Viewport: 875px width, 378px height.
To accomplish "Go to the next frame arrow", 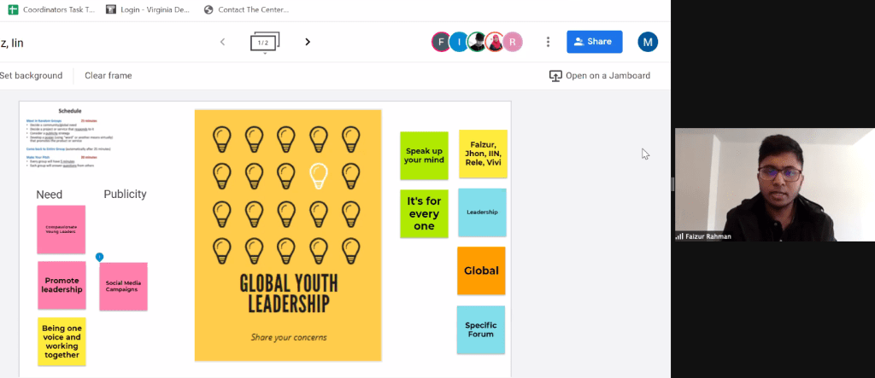I will [308, 42].
